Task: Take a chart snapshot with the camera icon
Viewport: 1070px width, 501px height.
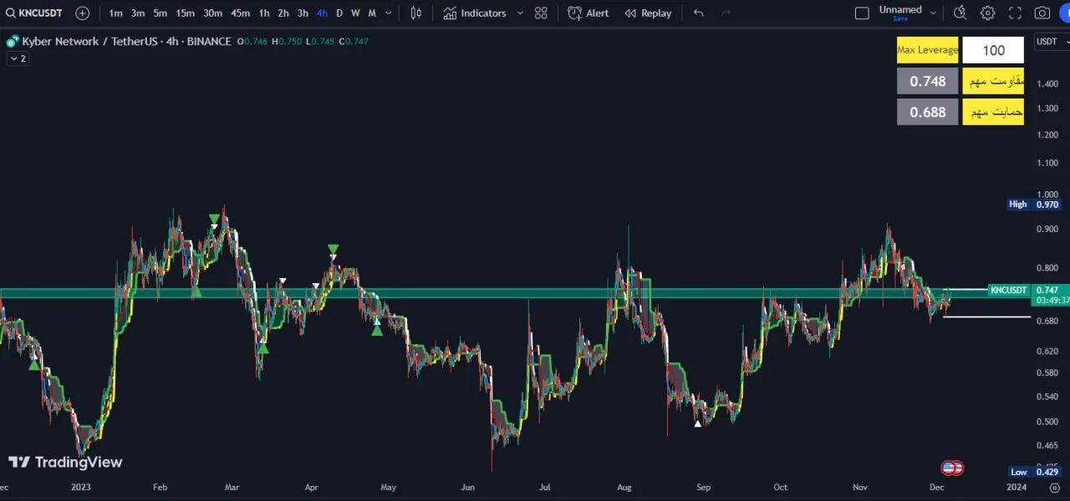Action: 1042,13
